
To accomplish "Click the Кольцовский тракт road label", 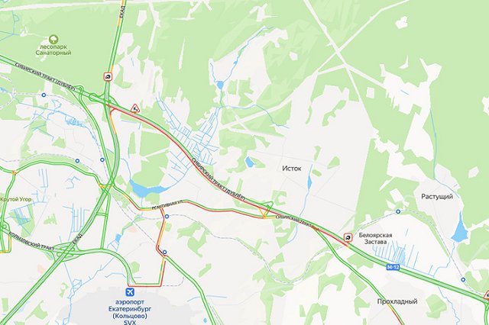I will click(31, 241).
